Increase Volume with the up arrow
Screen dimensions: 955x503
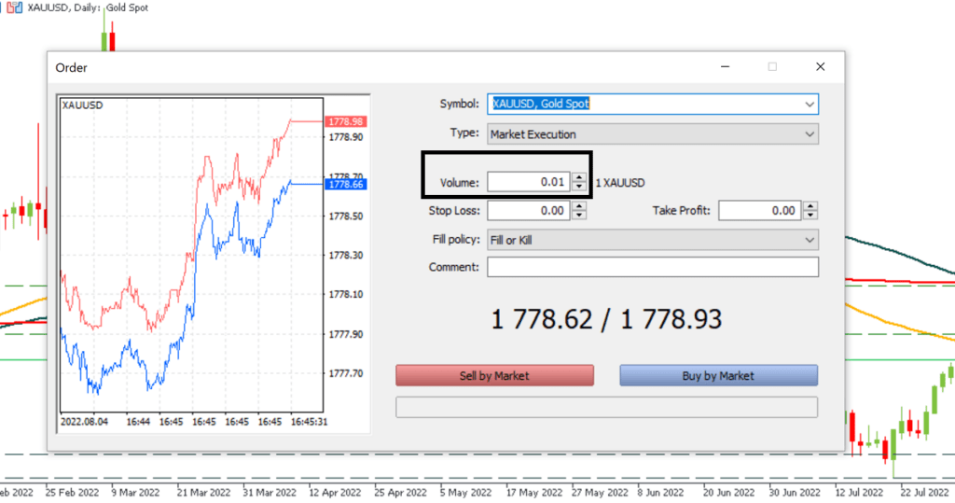579,178
